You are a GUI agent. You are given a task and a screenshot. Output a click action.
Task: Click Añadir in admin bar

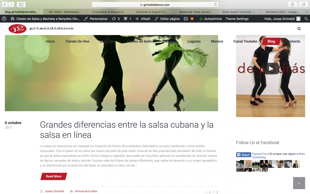coord(143,19)
